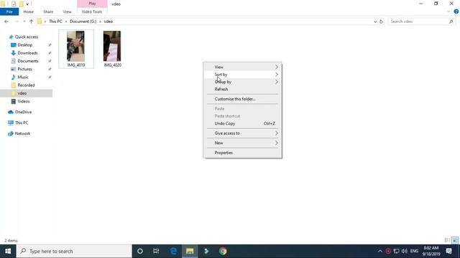Open the View ribbon tab
460x258 pixels.
[67, 11]
